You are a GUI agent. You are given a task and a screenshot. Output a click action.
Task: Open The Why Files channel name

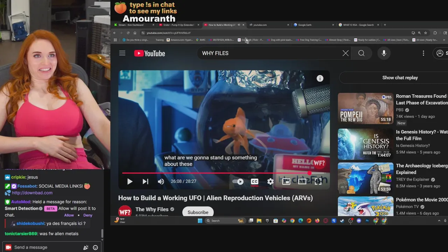(x=152, y=209)
